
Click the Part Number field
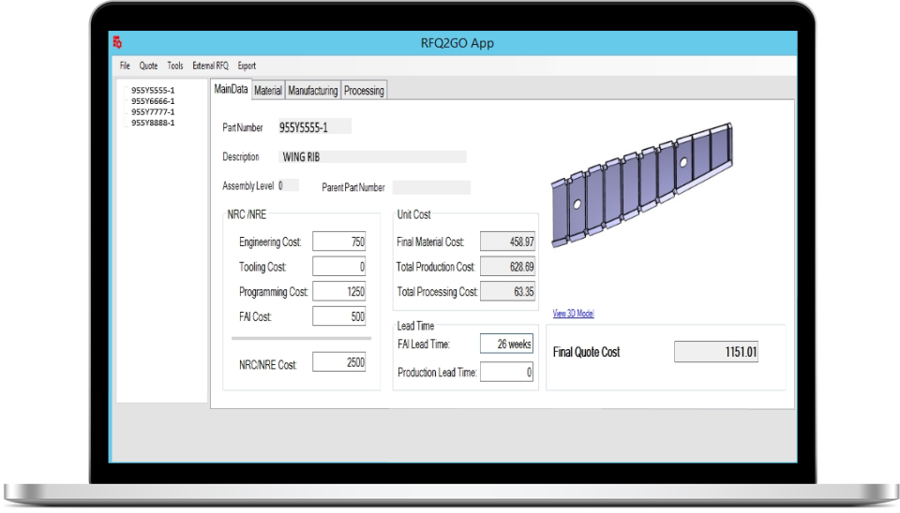[315, 127]
